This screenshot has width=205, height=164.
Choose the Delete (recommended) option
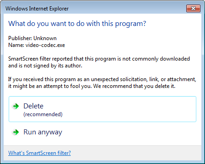tap(102, 109)
